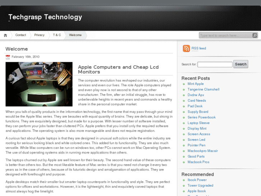Click the Welcome post heading
Image resolution: width=261 pixels, height=196 pixels.
tap(17, 49)
